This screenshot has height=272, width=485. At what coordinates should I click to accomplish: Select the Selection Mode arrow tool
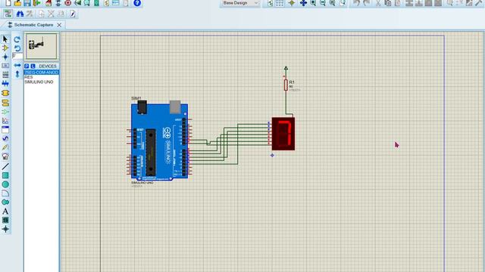coord(5,39)
